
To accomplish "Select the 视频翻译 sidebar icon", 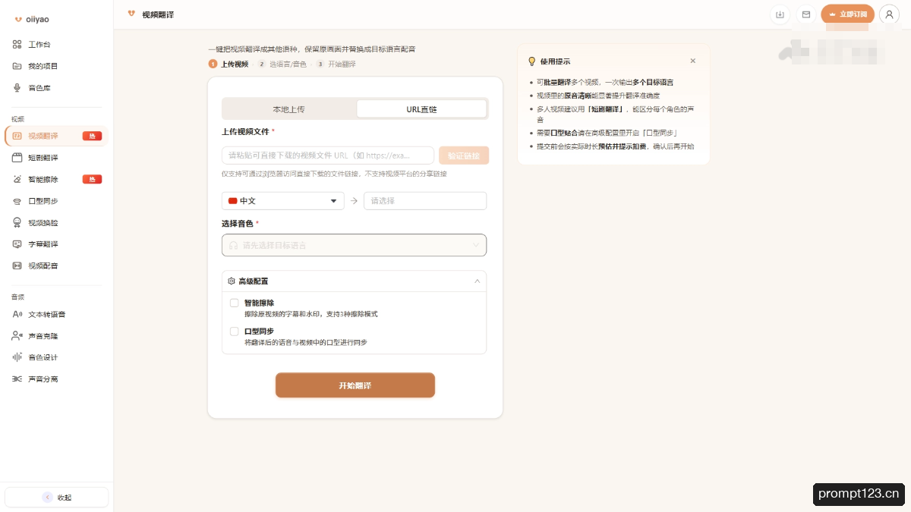I will pyautogui.click(x=17, y=137).
